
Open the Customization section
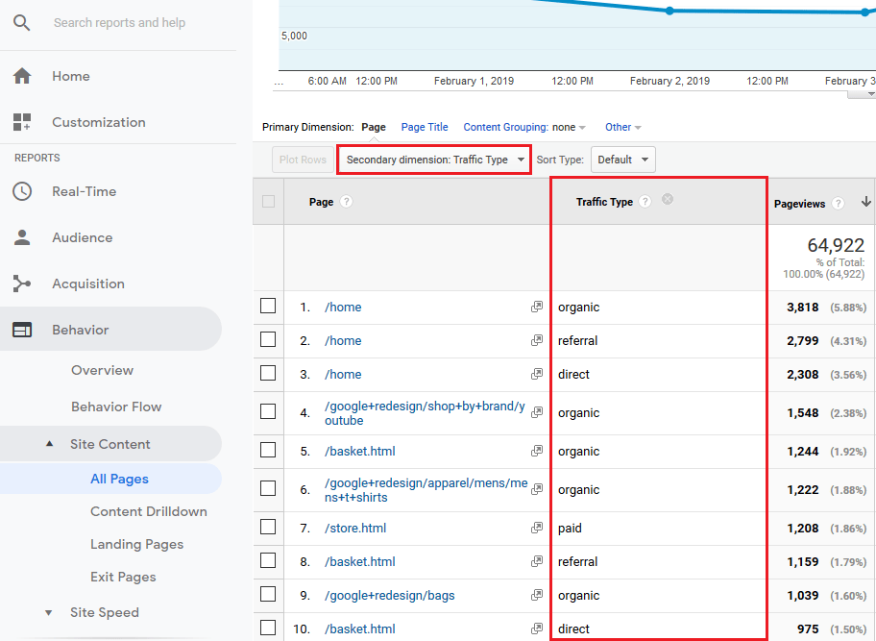[99, 122]
